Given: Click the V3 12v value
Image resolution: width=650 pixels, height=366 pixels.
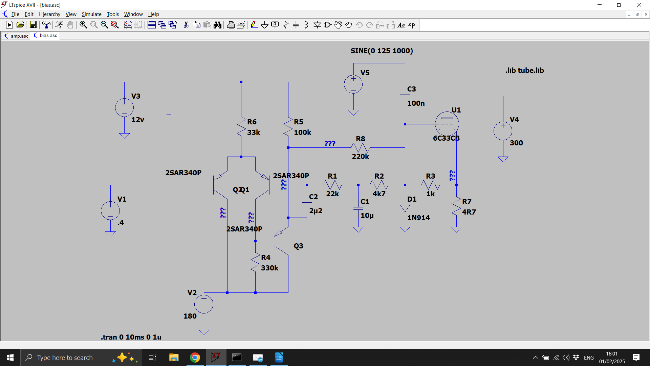Looking at the screenshot, I should (138, 120).
